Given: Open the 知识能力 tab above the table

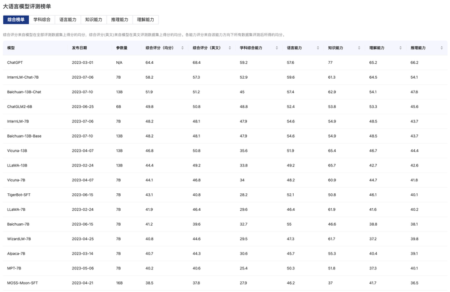Looking at the screenshot, I should [x=94, y=19].
